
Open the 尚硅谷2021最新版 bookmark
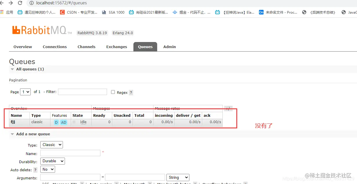148,12
